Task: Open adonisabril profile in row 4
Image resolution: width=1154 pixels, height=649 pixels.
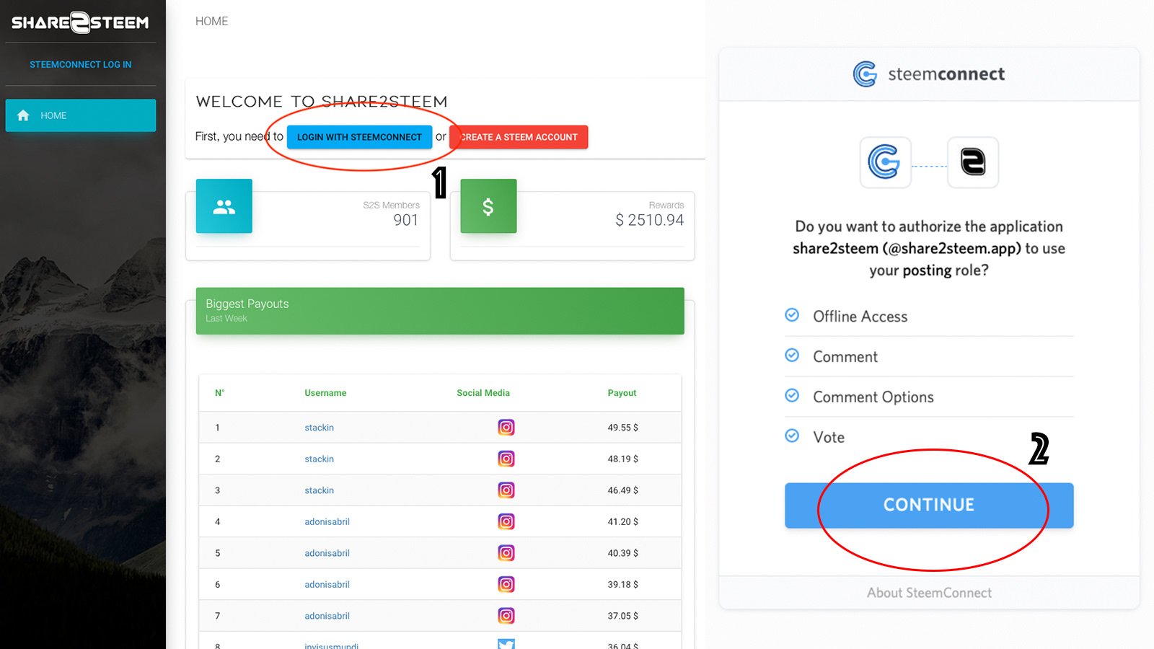Action: tap(327, 521)
